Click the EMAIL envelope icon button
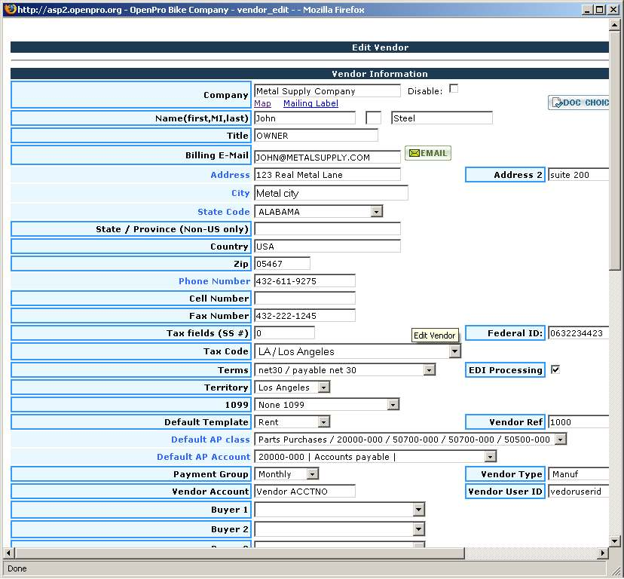Image resolution: width=624 pixels, height=579 pixels. [427, 153]
